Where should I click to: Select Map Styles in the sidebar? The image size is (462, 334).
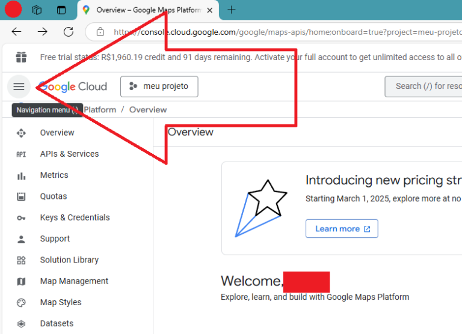click(61, 303)
